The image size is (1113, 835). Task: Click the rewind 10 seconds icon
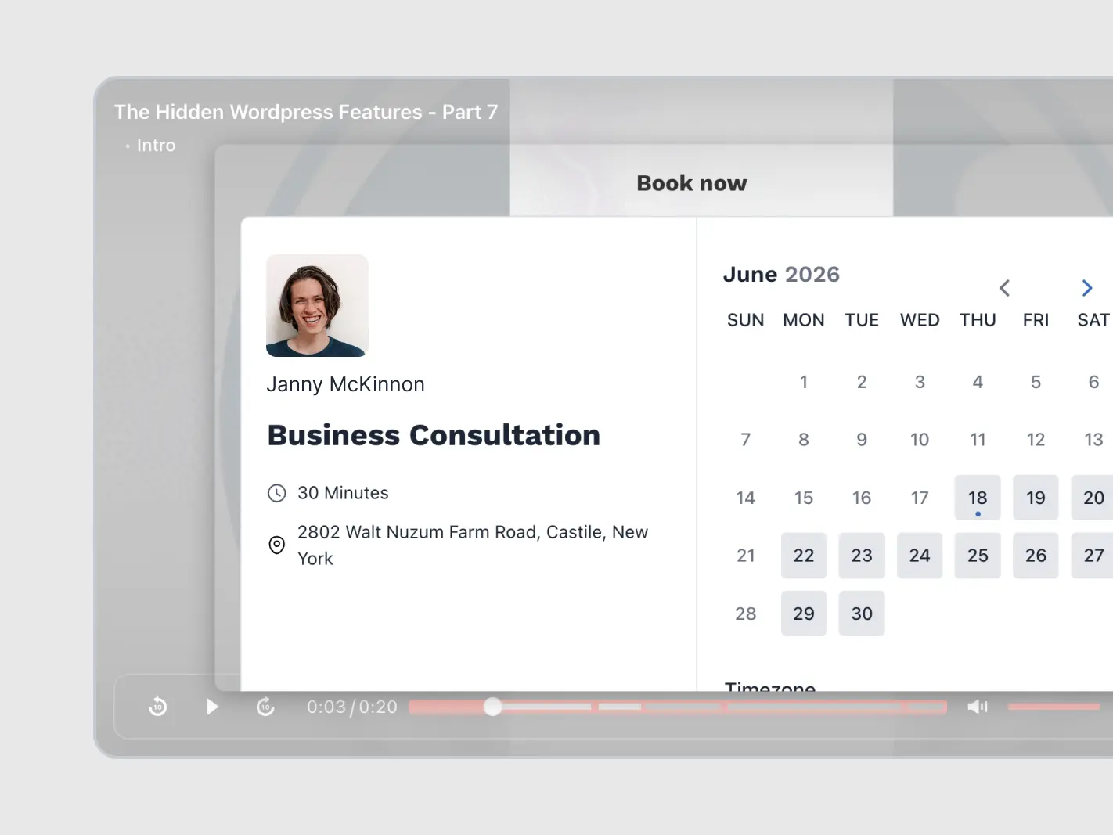click(157, 707)
